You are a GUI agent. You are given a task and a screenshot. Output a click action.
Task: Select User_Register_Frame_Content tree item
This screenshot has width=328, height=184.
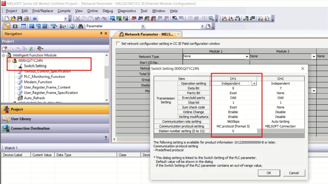[47, 87]
